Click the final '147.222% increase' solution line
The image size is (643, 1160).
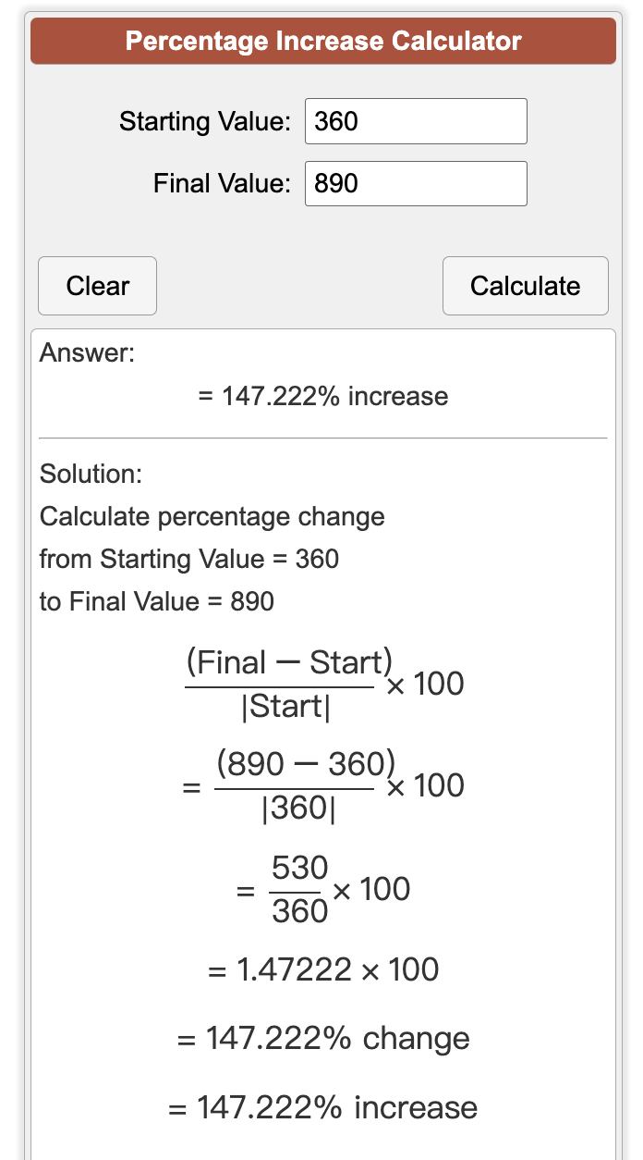323,1107
